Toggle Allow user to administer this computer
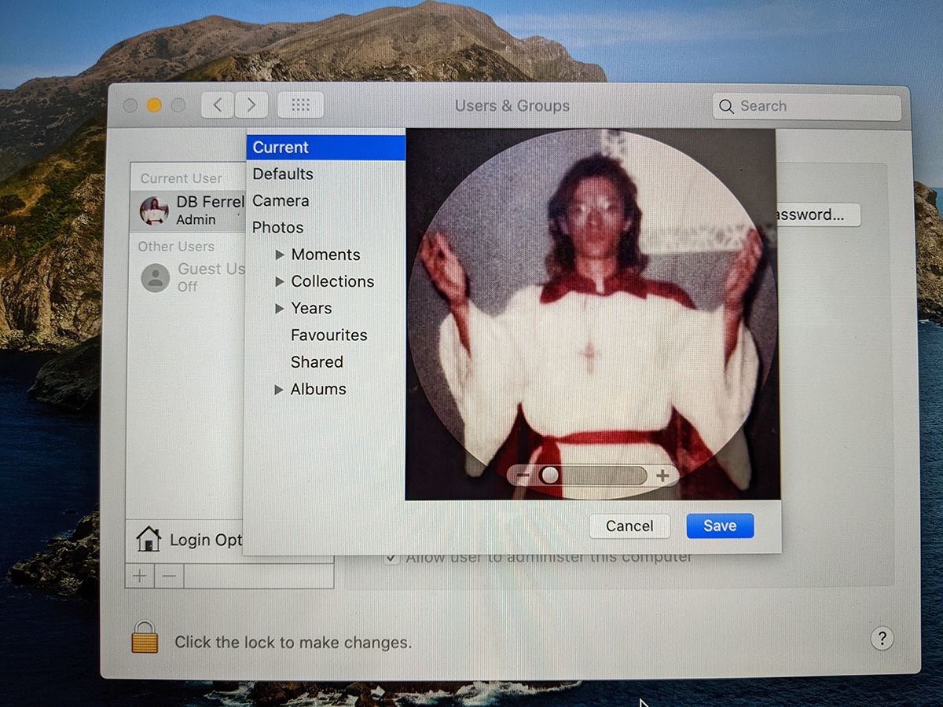943x707 pixels. (x=391, y=558)
